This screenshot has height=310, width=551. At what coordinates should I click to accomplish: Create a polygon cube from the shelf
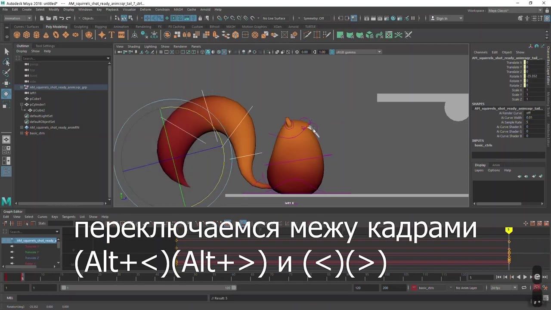point(27,35)
